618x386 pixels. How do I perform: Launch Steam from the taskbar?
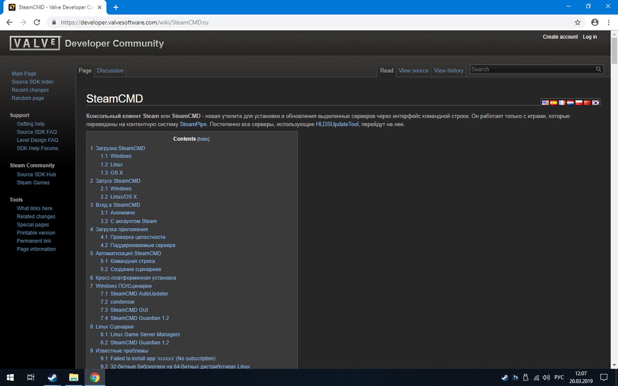52,377
